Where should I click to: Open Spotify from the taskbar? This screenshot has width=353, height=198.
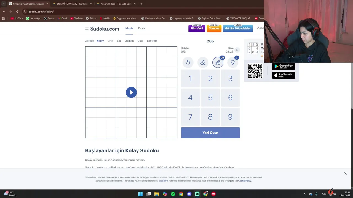(x=173, y=194)
